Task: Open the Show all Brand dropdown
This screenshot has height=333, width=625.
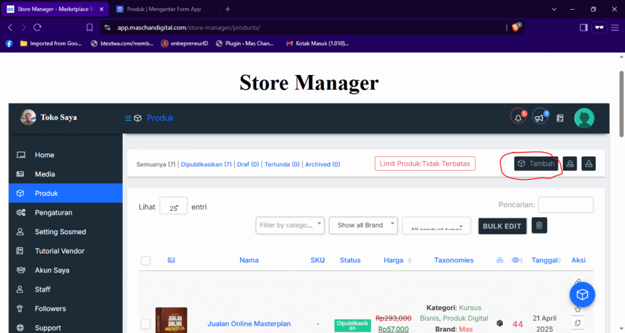Action: (363, 226)
